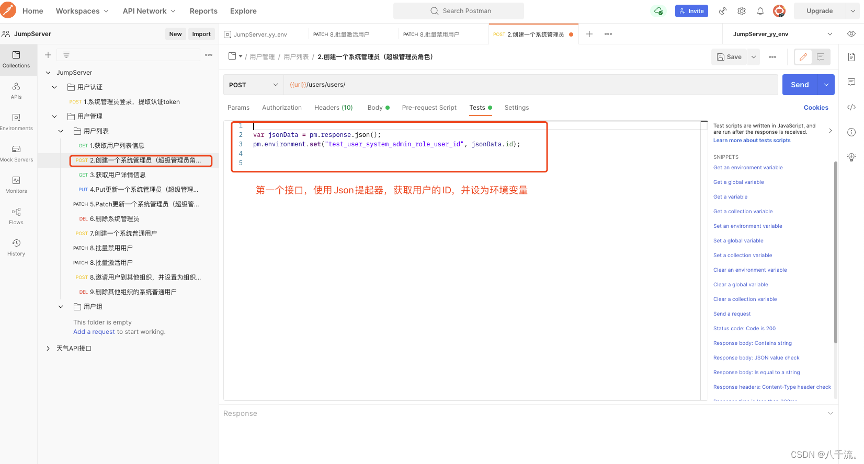The width and height of the screenshot is (864, 464).
Task: Open the History sidebar panel
Action: pos(16,248)
